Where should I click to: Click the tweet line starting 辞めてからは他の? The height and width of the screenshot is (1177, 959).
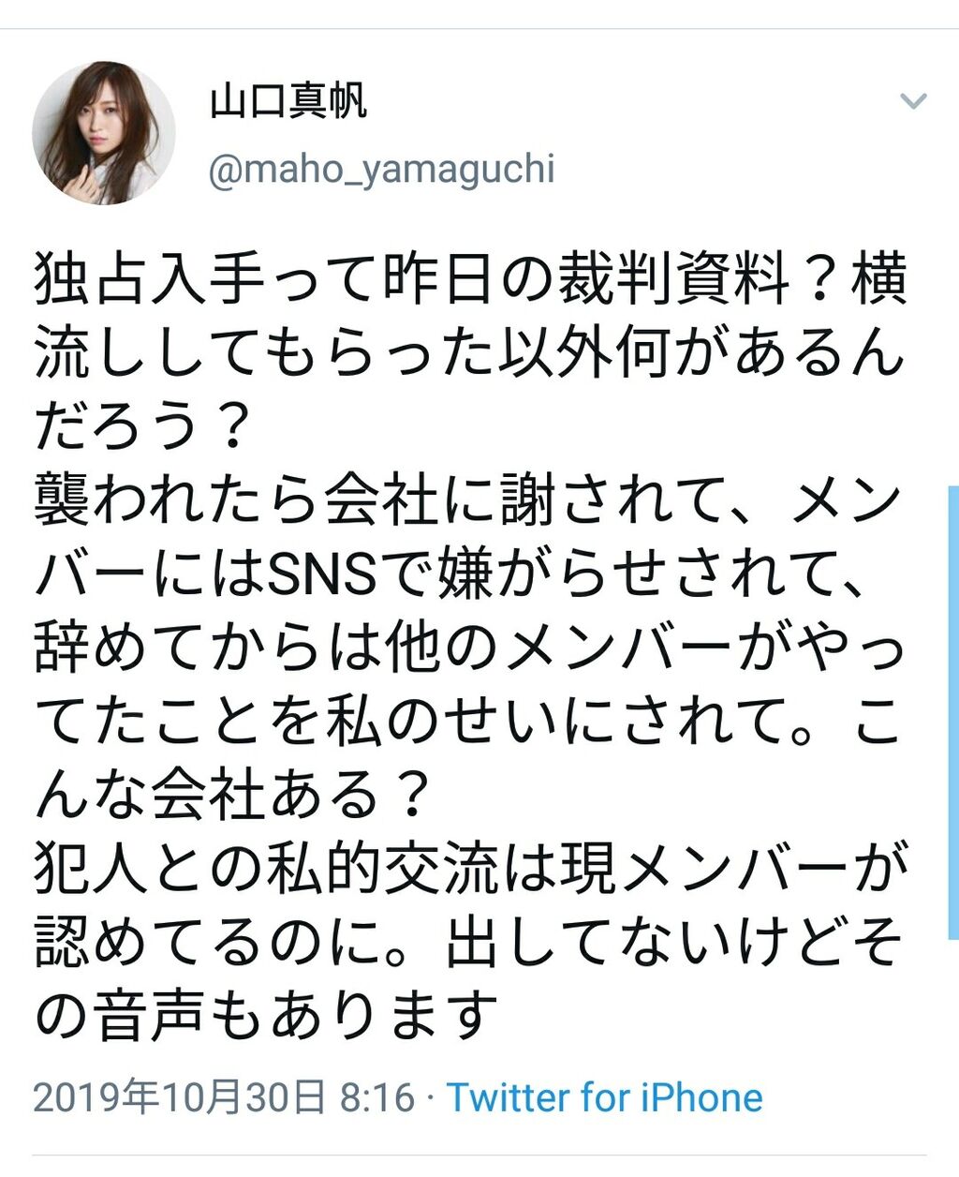point(471,648)
